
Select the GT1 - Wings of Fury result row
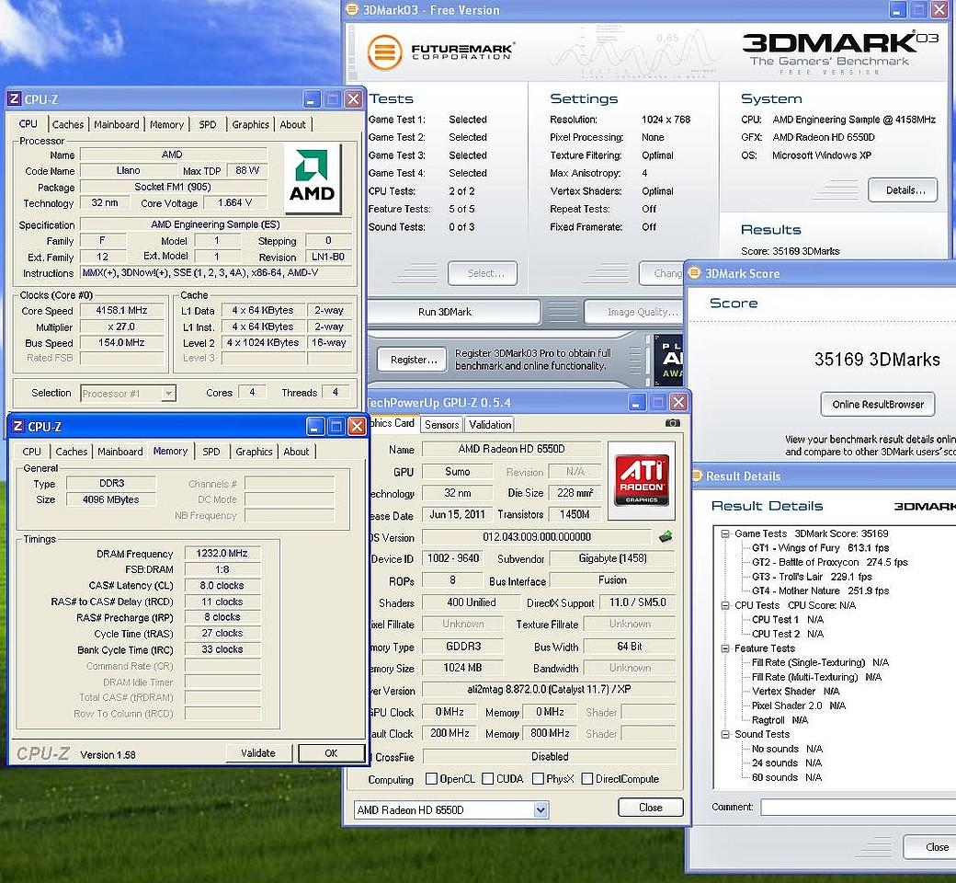click(x=820, y=548)
